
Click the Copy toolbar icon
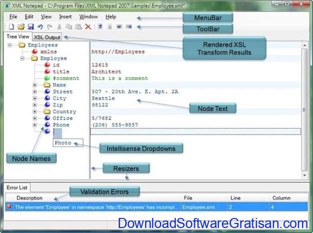click(69, 27)
